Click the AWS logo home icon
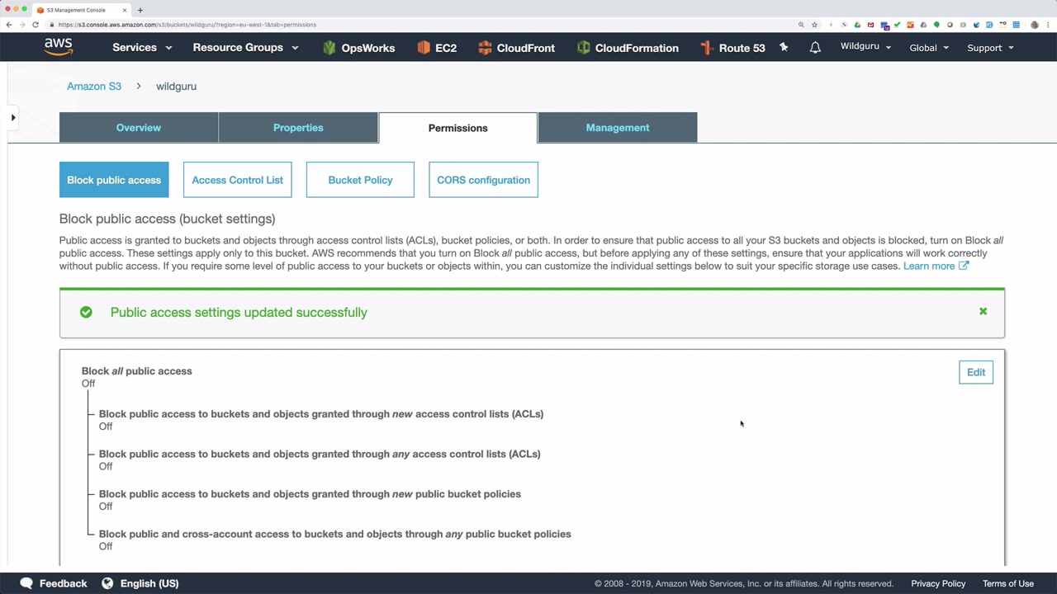Image resolution: width=1057 pixels, height=594 pixels. (59, 47)
